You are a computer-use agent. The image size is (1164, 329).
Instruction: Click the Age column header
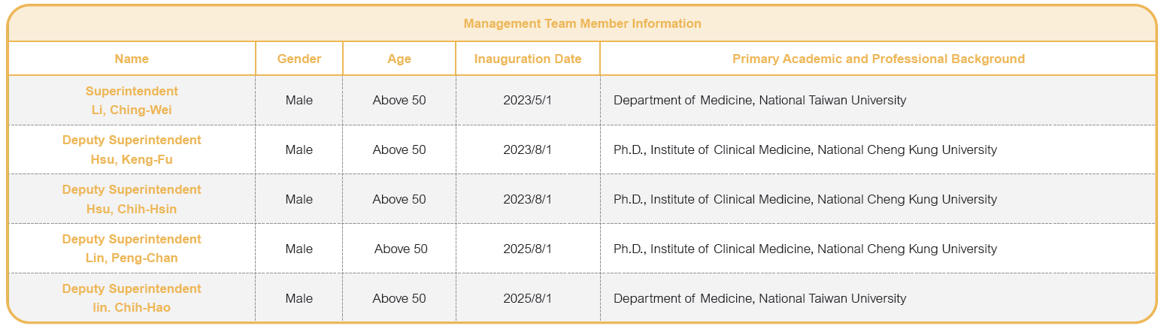click(399, 59)
